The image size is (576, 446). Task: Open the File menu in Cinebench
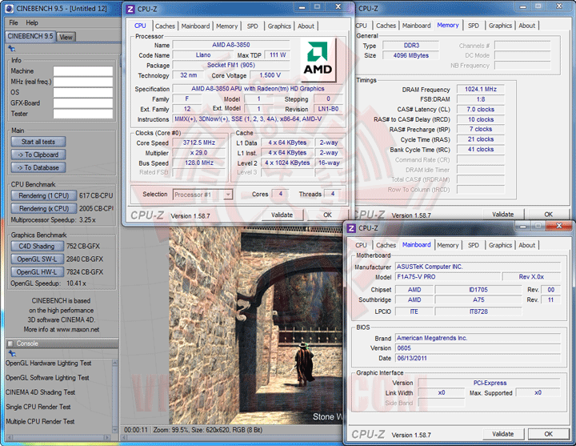[x=14, y=22]
